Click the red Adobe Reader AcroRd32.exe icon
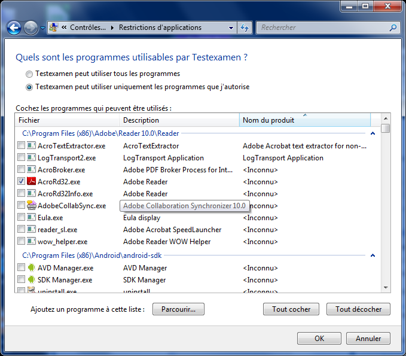The width and height of the screenshot is (406, 356). click(x=31, y=181)
